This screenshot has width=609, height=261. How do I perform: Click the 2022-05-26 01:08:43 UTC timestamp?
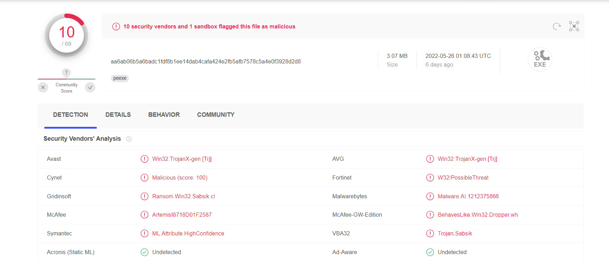click(x=458, y=56)
